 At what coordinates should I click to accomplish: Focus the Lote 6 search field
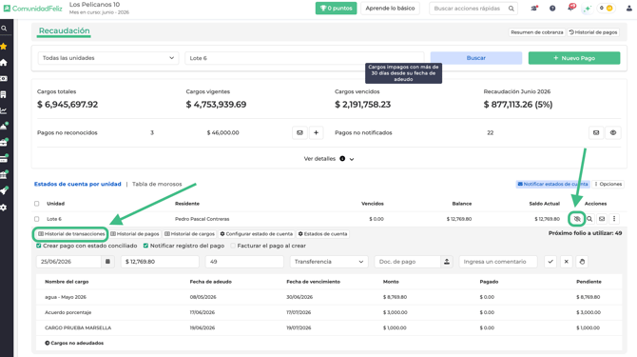click(304, 58)
